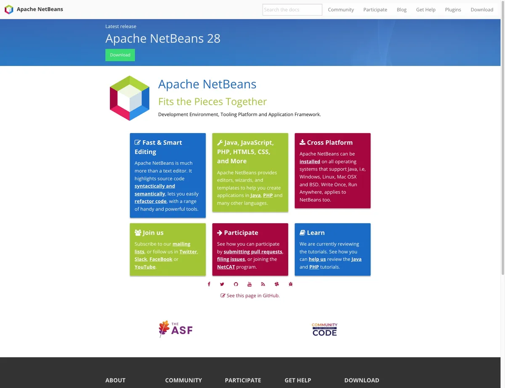Click the ASF feather logo
505x388 pixels.
coord(175,329)
